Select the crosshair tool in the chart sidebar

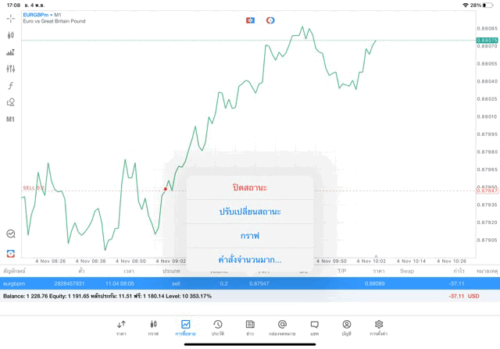[10, 18]
